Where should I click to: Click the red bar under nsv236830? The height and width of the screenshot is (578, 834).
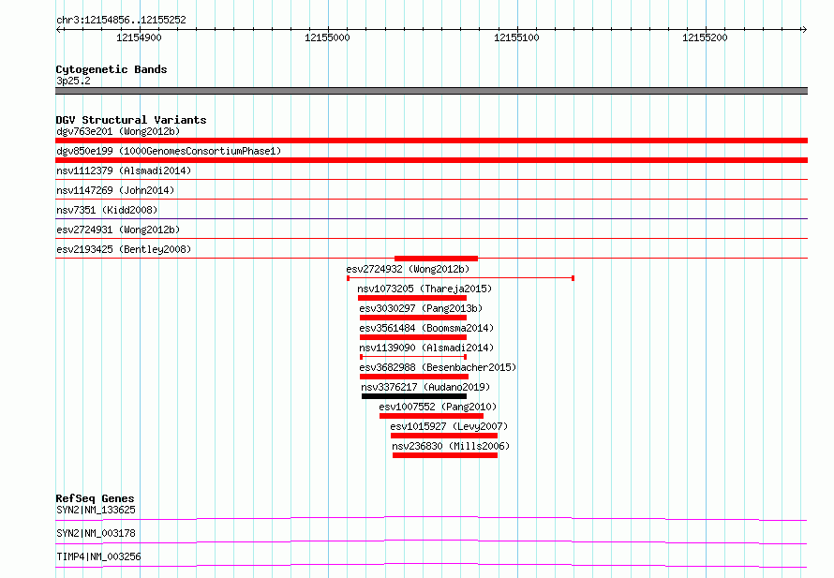445,455
